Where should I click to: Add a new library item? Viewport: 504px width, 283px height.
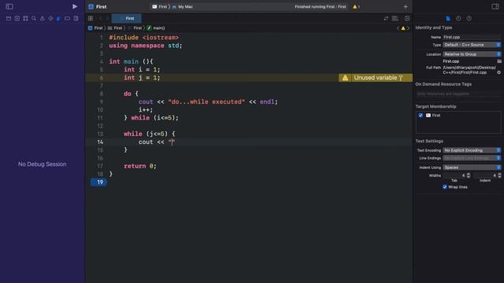click(406, 7)
